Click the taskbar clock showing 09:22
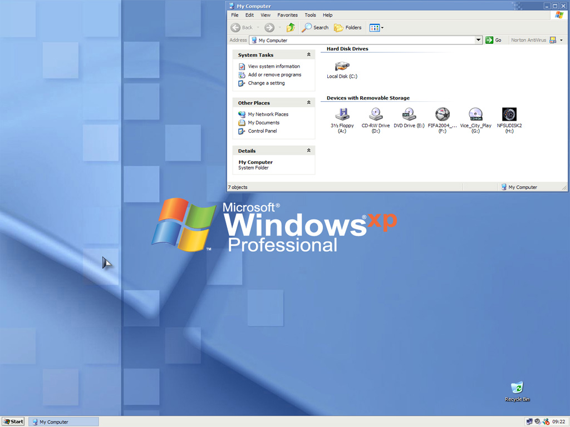 point(559,421)
